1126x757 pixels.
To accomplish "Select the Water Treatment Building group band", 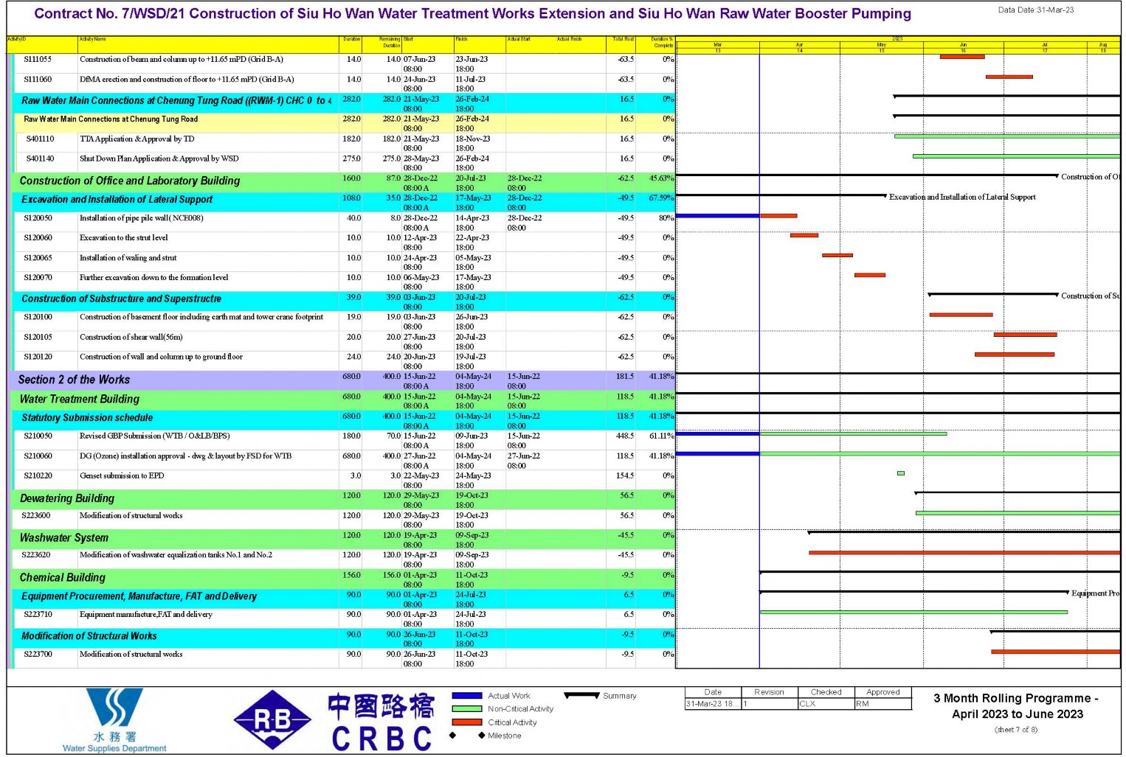I will (x=344, y=400).
